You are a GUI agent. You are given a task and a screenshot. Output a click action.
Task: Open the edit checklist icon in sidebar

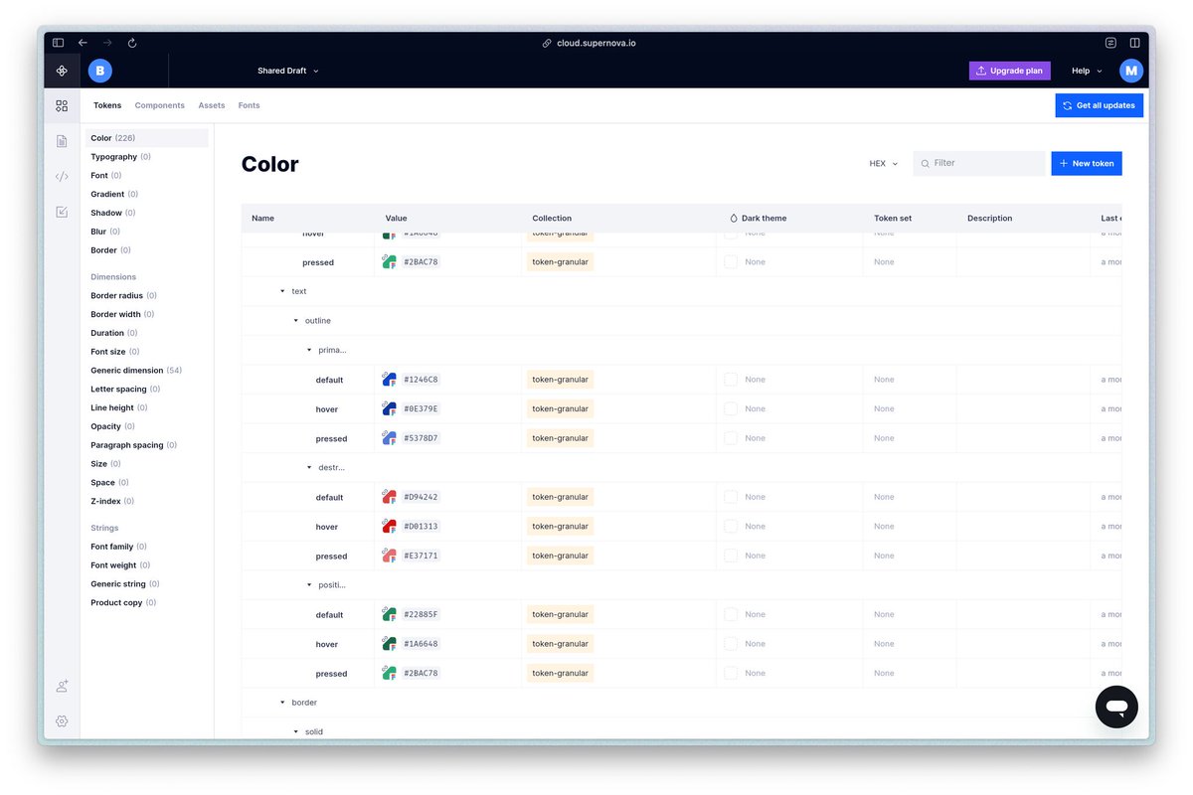point(62,212)
